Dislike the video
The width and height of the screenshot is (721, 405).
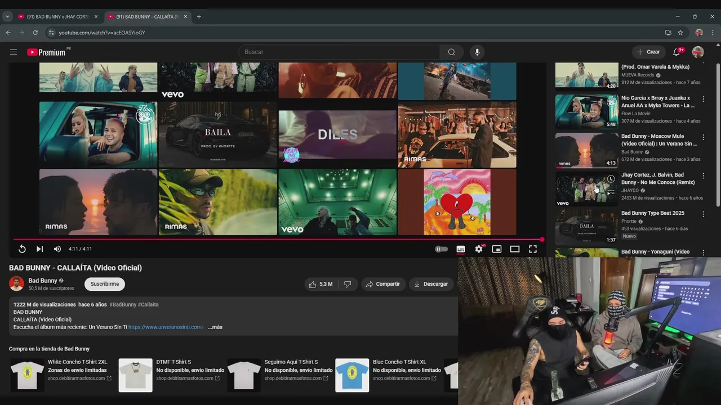pyautogui.click(x=348, y=284)
